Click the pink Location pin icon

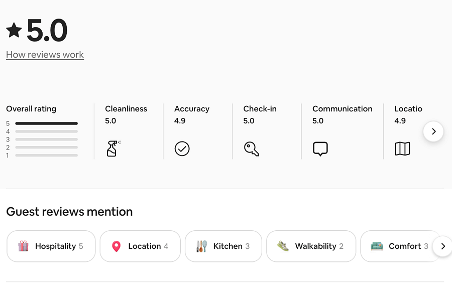tap(116, 246)
